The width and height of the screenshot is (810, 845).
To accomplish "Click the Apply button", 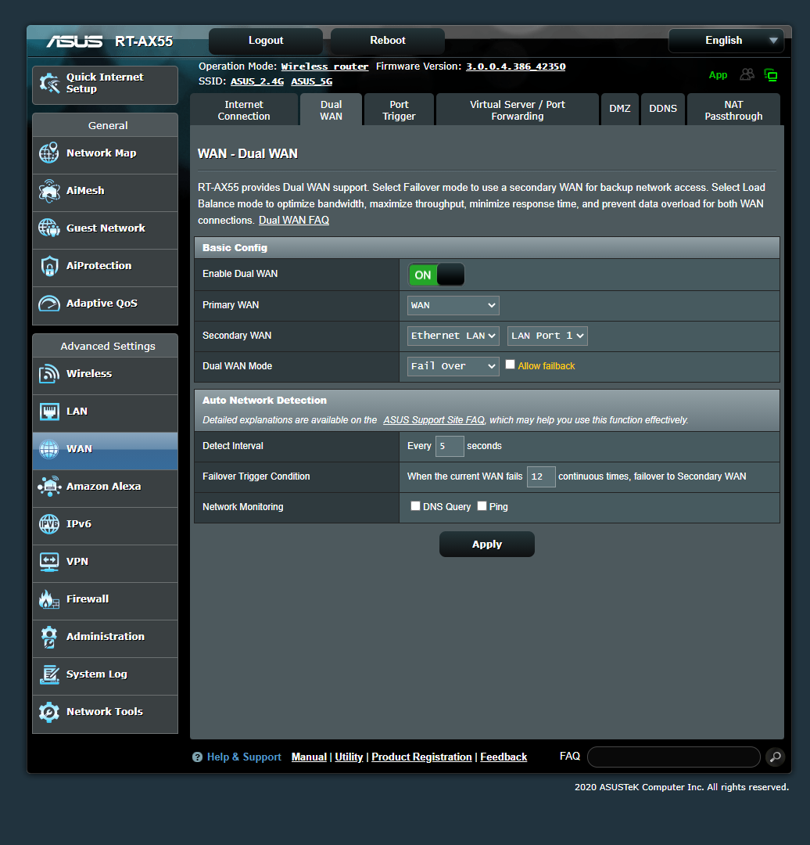I will click(487, 545).
